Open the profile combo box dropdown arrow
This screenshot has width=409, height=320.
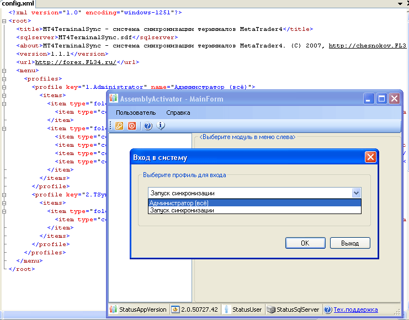click(356, 193)
